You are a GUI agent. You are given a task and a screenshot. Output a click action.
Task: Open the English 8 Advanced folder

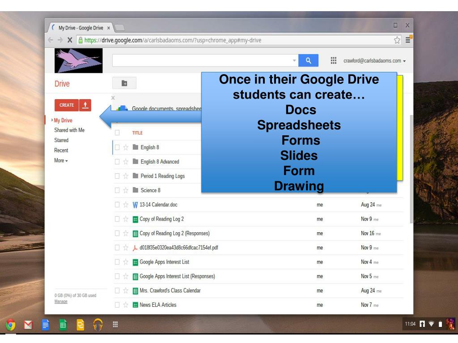[160, 162]
